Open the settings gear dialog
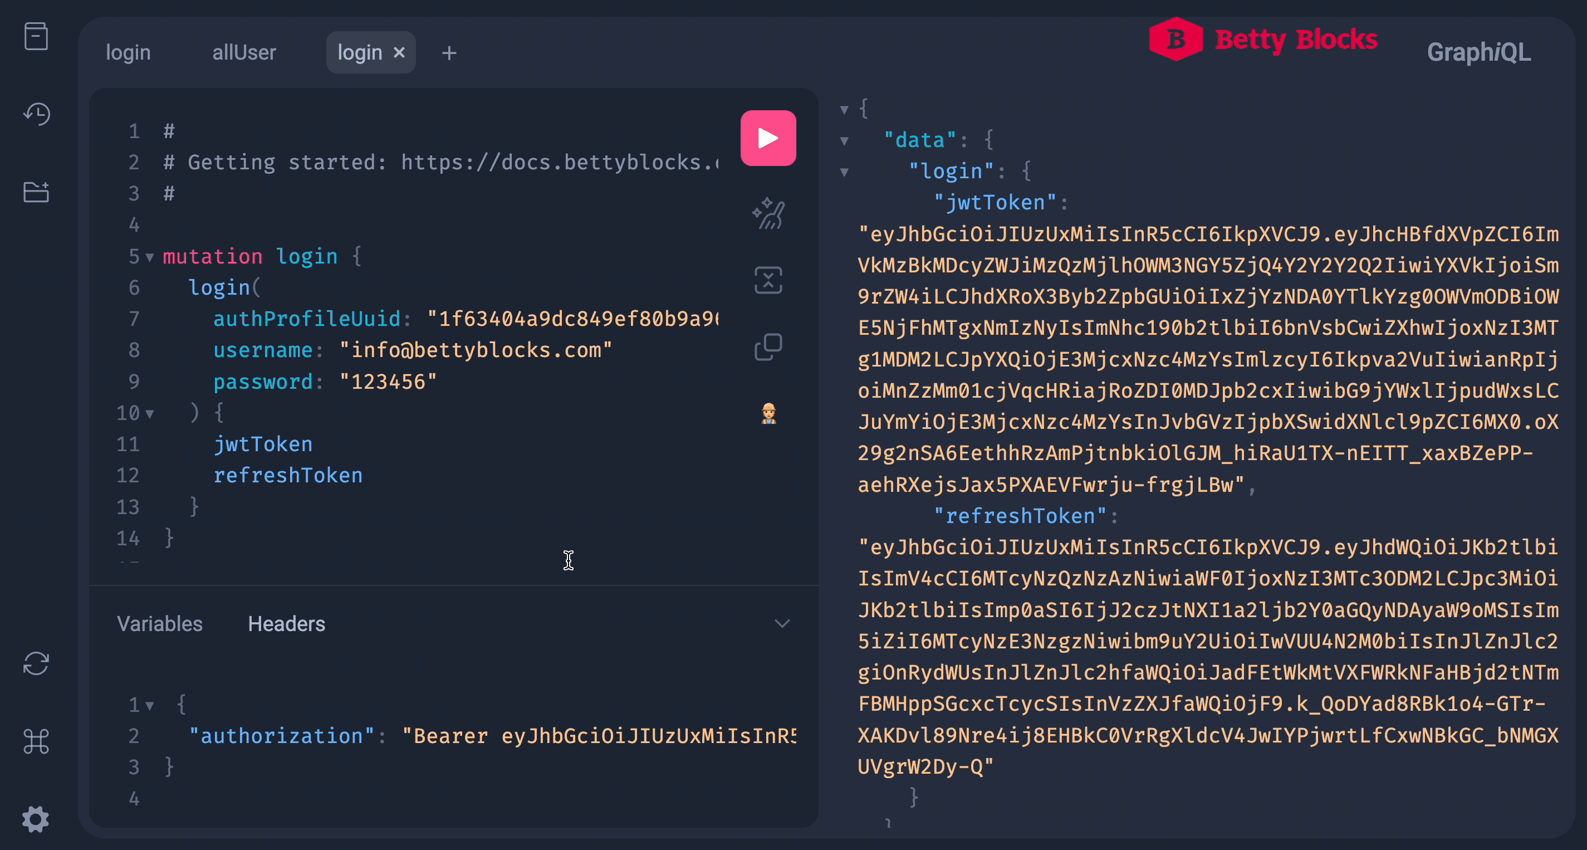Viewport: 1587px width, 850px height. click(36, 819)
